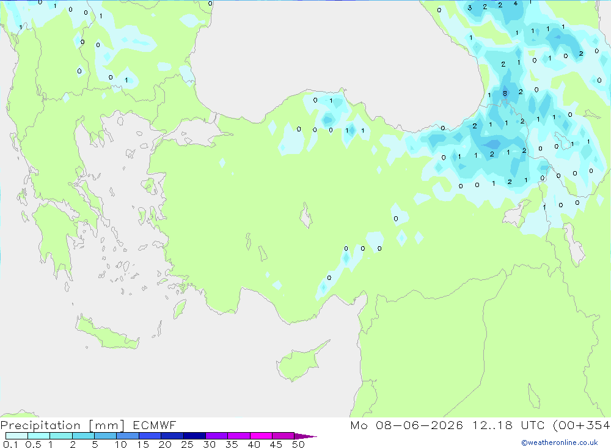Click the legend label "45"
The image size is (611, 448).
(x=276, y=444)
